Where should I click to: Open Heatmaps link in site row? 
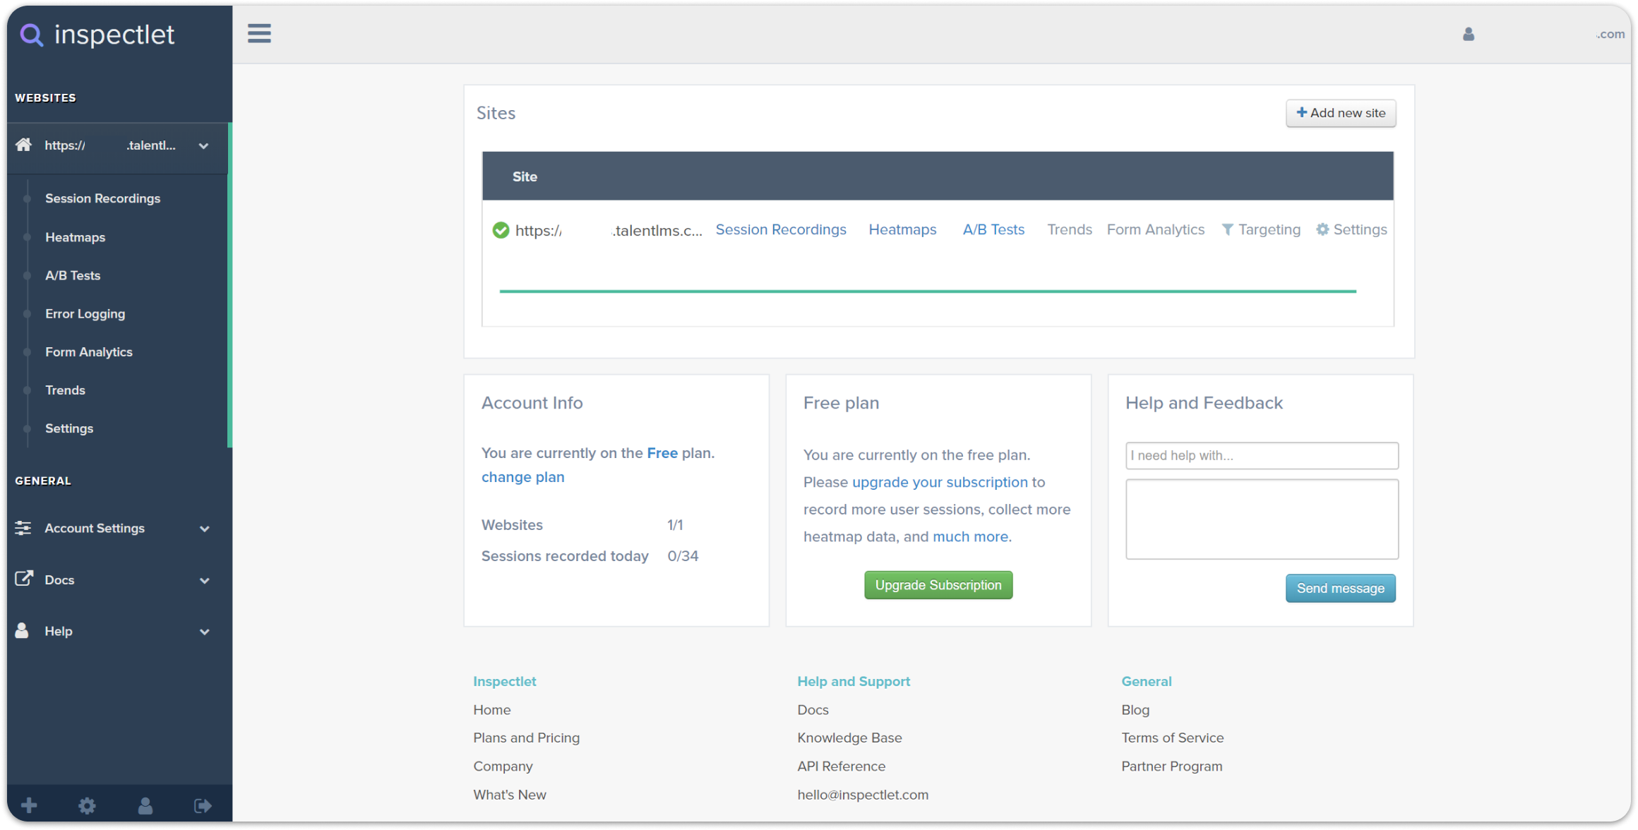(902, 229)
